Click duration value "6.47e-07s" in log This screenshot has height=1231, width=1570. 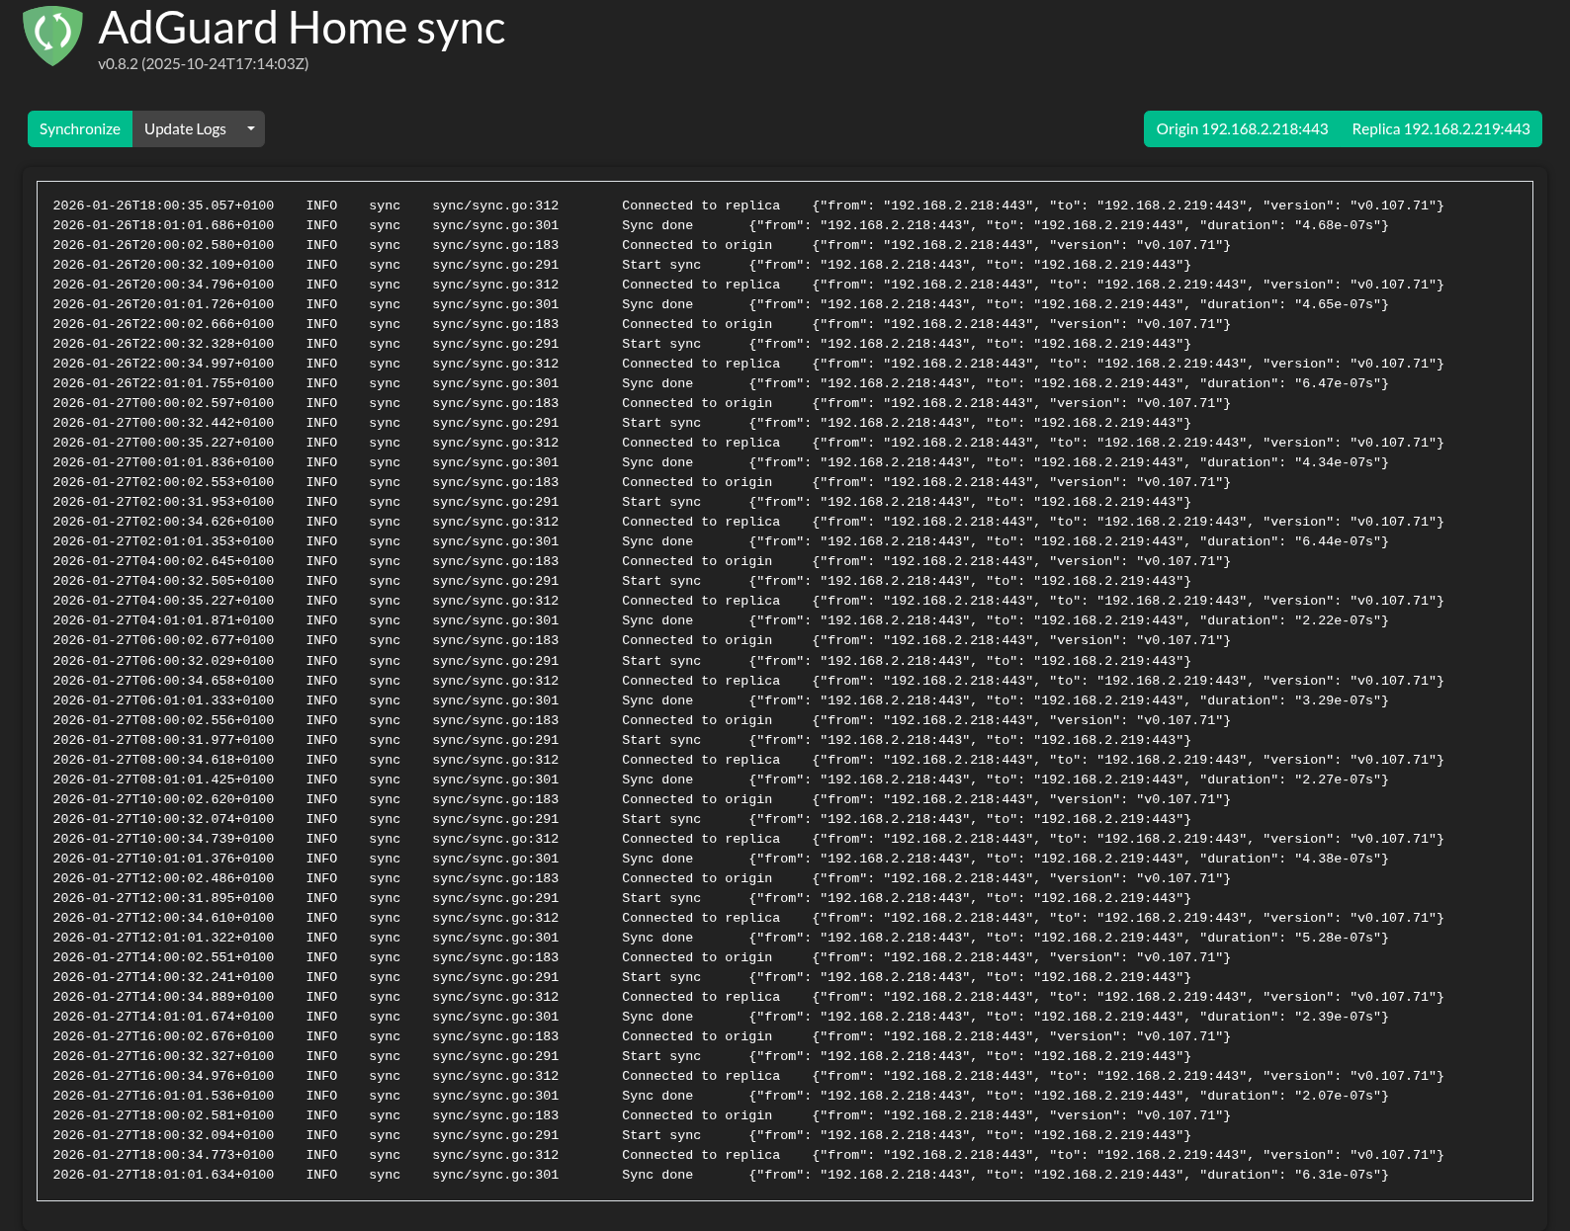tap(1338, 383)
